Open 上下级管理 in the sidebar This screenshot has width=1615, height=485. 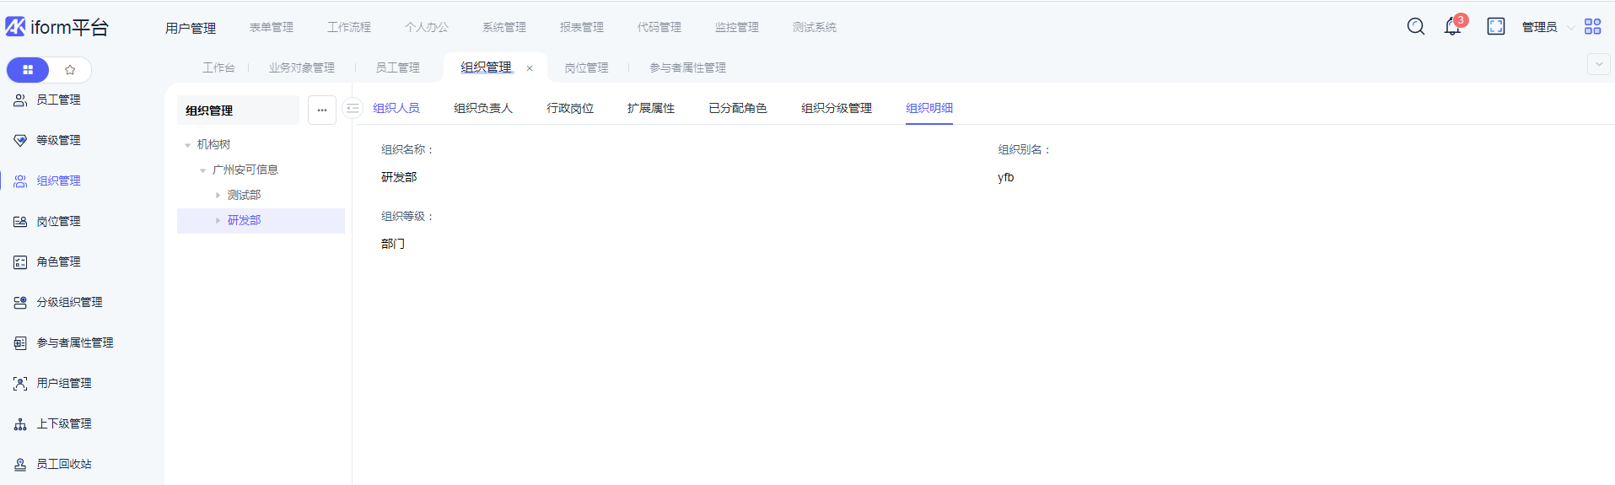click(63, 424)
